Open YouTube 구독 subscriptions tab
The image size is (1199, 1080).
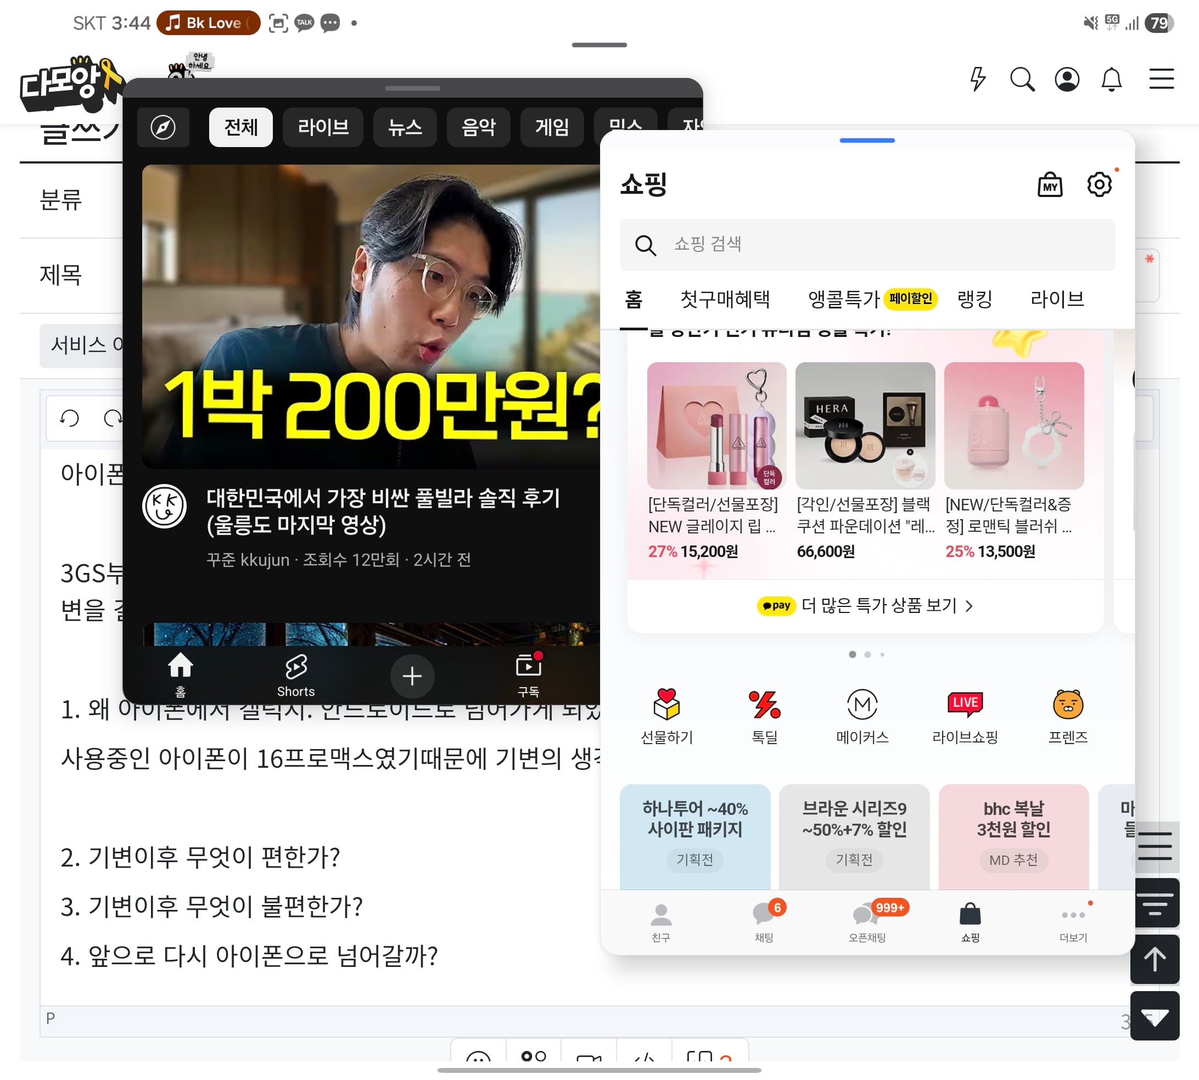(528, 676)
